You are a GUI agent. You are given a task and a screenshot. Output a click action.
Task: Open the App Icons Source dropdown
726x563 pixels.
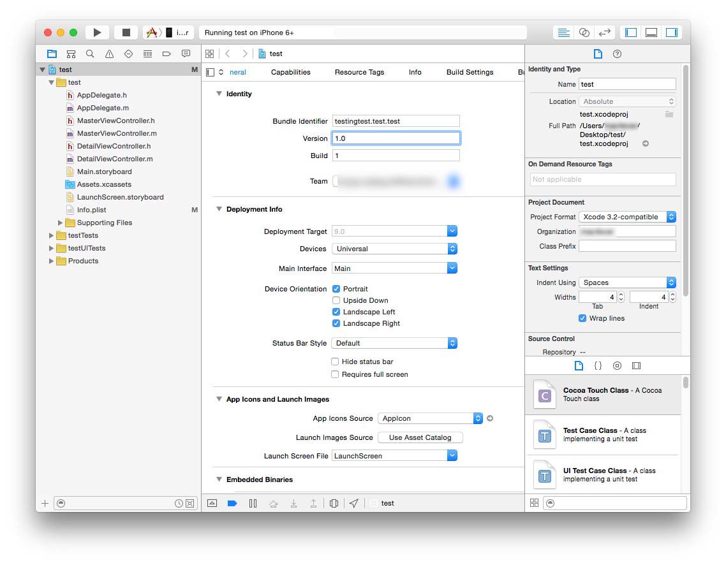coord(431,418)
